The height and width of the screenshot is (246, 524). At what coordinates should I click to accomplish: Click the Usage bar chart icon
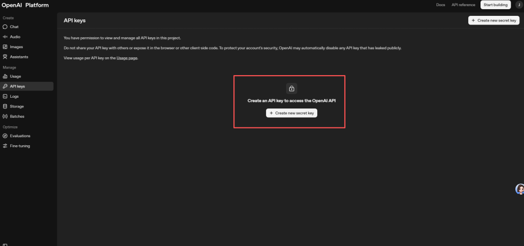coord(5,76)
